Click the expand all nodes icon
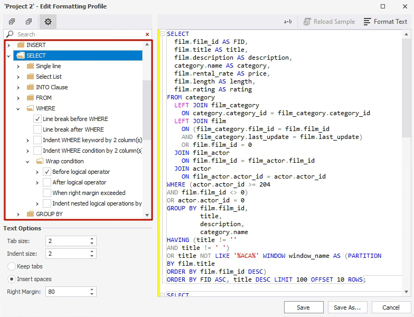 pos(12,22)
